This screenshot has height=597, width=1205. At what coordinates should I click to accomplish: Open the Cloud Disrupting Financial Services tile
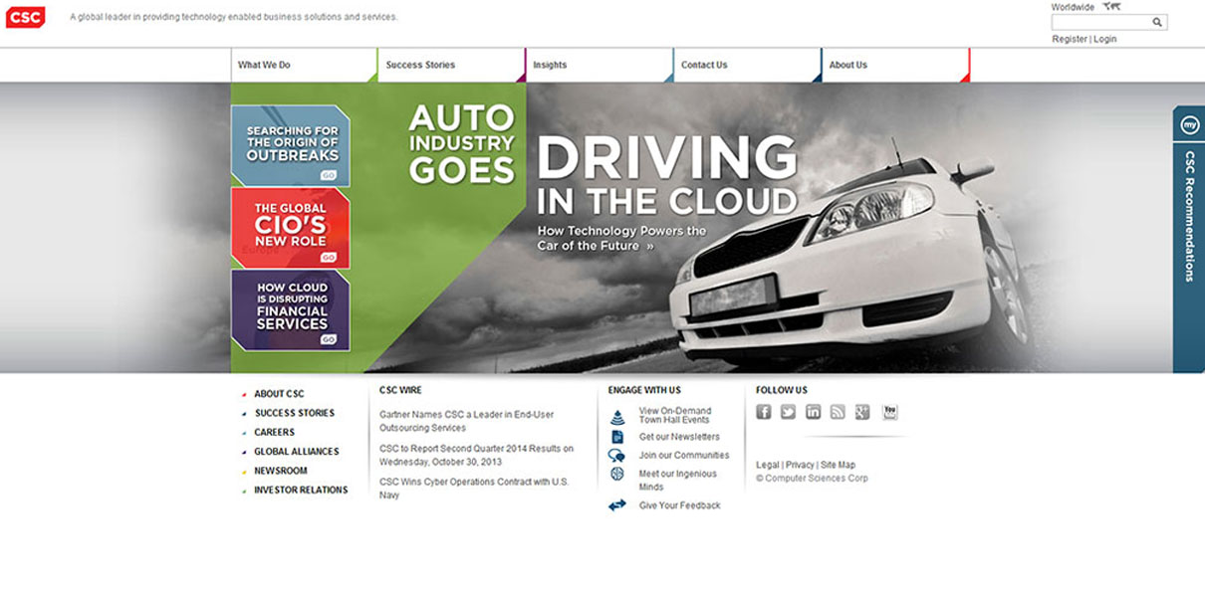click(x=291, y=310)
